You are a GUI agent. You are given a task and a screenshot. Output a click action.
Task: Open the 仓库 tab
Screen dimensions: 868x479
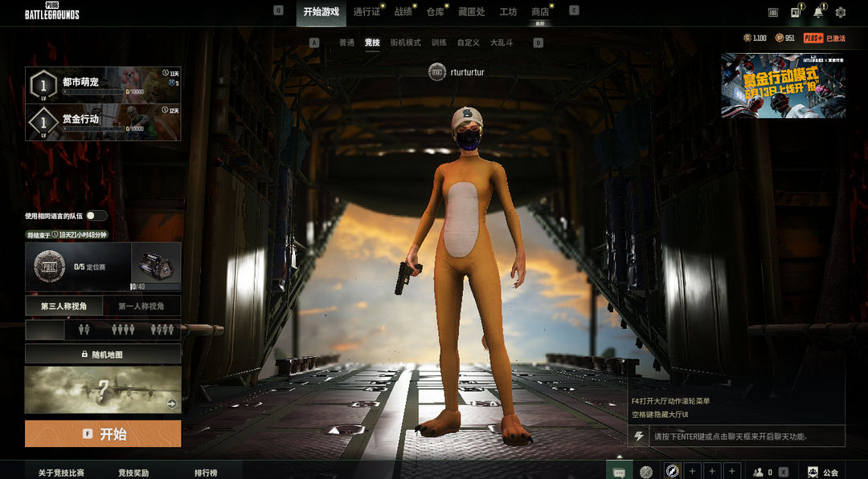click(x=435, y=11)
